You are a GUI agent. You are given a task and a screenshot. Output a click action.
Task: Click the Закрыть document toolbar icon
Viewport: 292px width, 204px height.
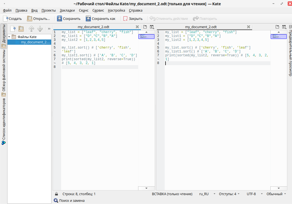point(125,18)
